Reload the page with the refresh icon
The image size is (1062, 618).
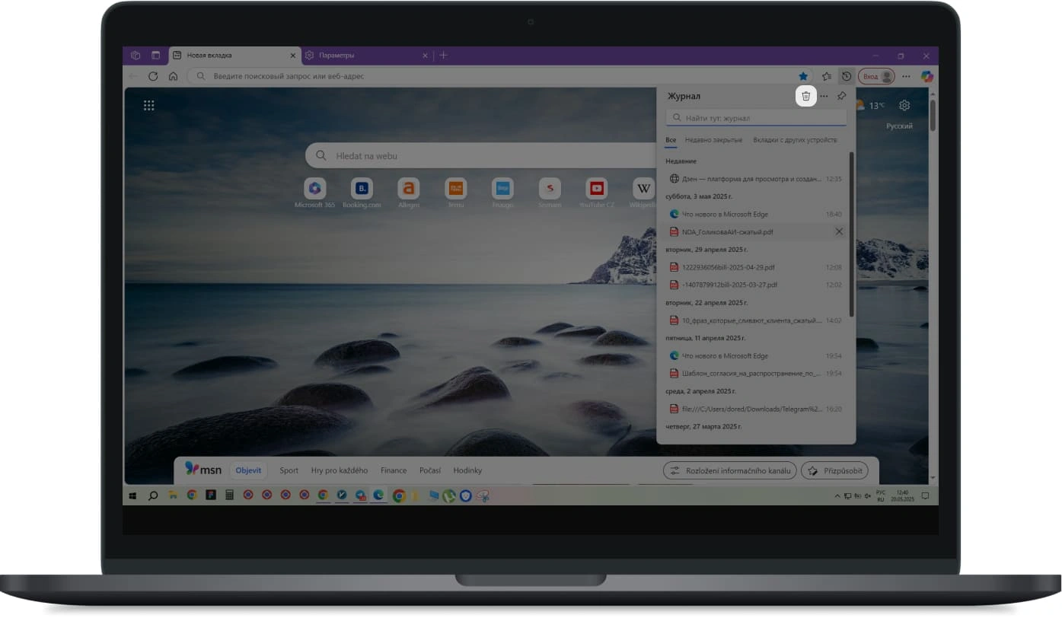[153, 76]
